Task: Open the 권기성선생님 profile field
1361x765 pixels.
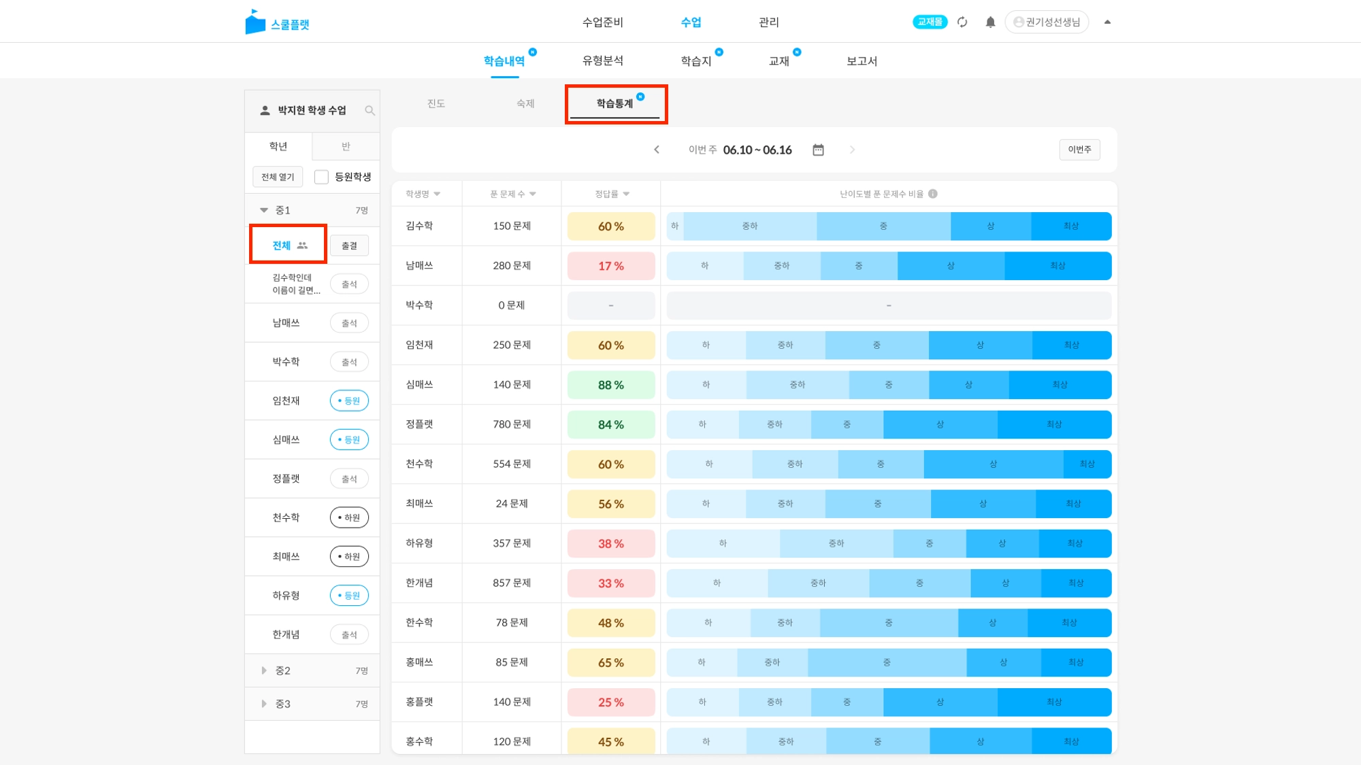Action: click(1047, 22)
